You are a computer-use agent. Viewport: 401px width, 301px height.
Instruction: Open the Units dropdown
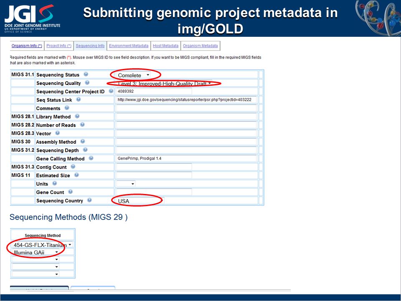pyautogui.click(x=126, y=184)
